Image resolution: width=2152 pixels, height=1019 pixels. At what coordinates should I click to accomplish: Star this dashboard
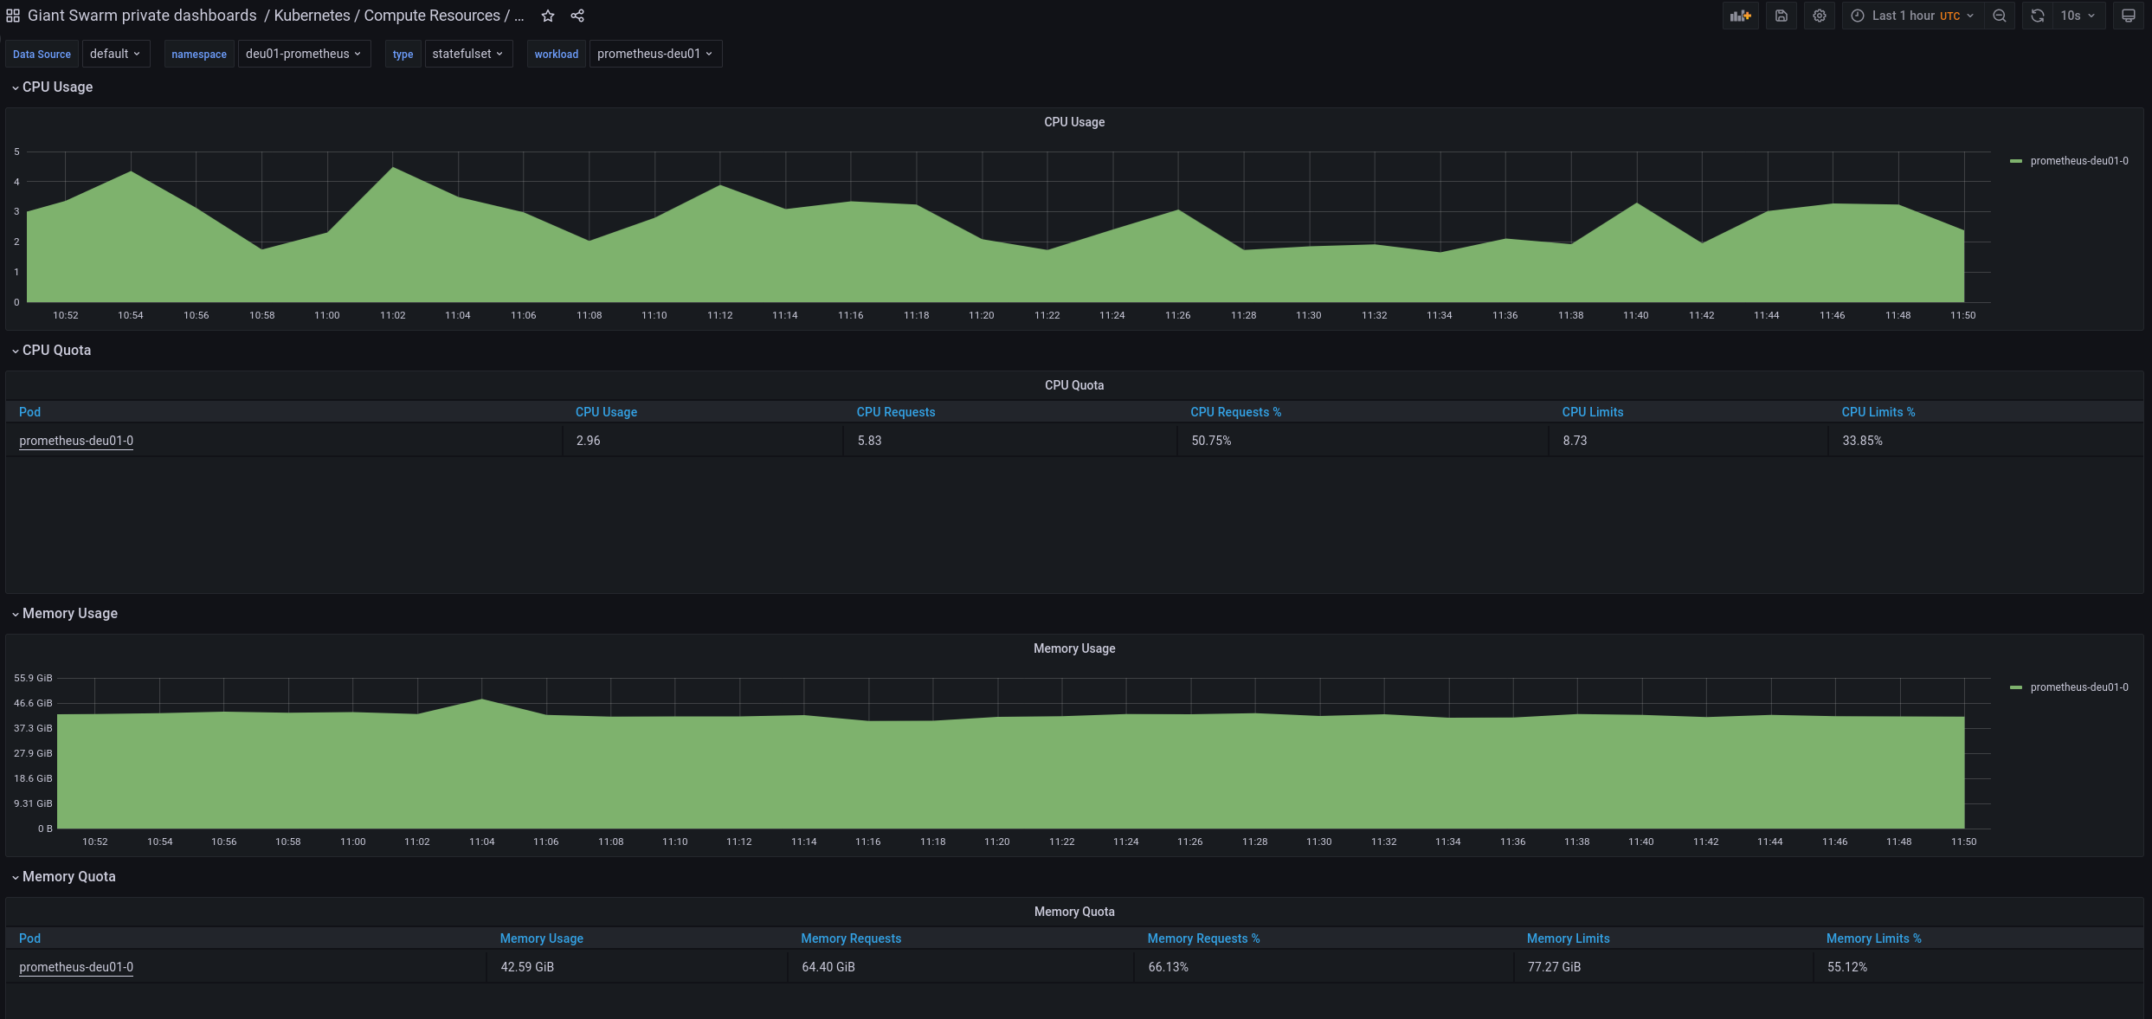pos(548,15)
